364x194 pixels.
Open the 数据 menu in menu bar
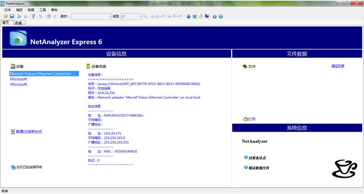[31, 10]
